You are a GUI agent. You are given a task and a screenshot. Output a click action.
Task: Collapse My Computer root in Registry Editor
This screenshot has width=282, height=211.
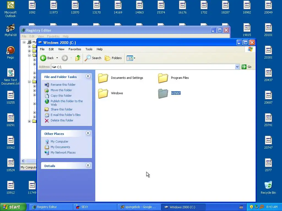point(24,42)
